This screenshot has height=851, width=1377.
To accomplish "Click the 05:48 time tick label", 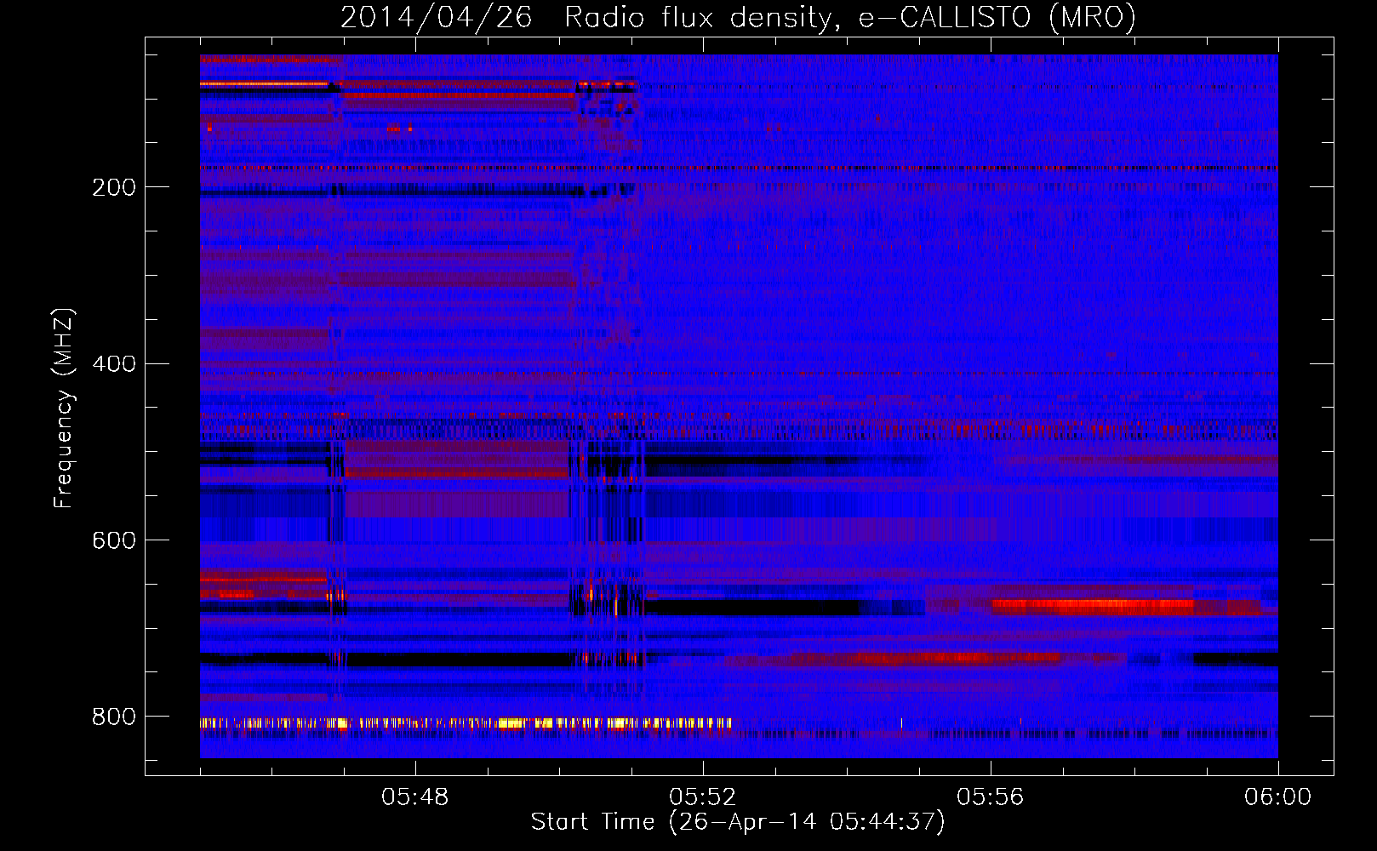I will click(x=415, y=797).
